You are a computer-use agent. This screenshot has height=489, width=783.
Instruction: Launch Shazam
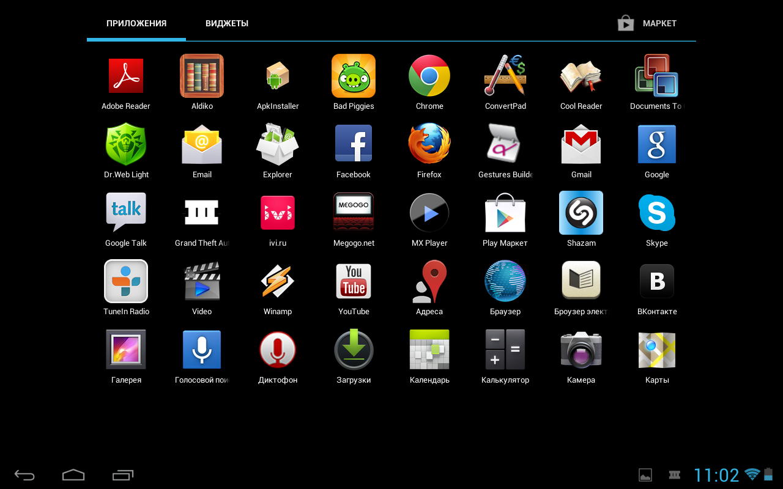pyautogui.click(x=581, y=213)
